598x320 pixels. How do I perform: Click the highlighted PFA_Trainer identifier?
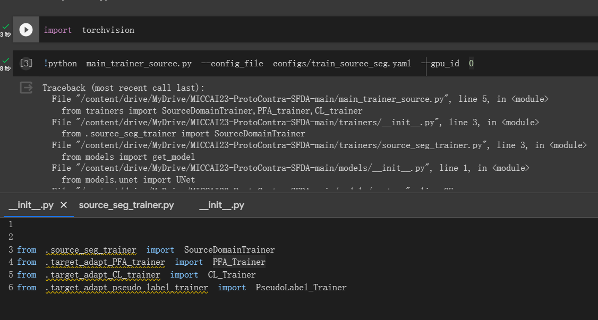238,262
